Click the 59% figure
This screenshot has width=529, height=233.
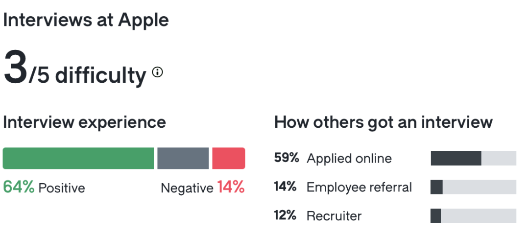click(287, 158)
